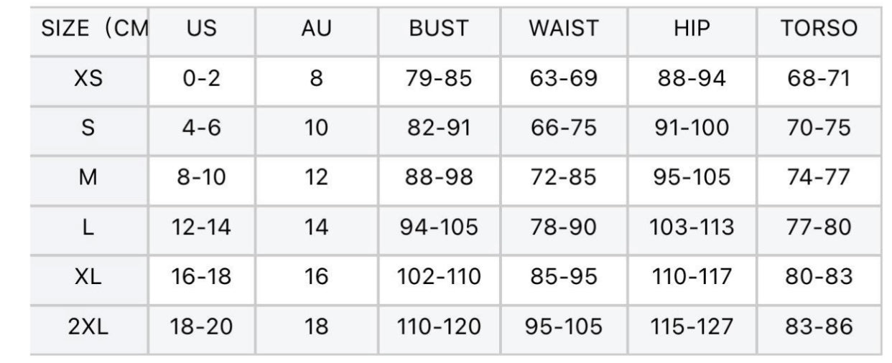Click the US column header
This screenshot has height=363, width=892.
coord(201,29)
